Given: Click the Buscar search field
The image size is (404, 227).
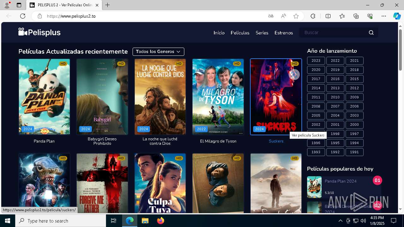Looking at the screenshot, I should 334,32.
